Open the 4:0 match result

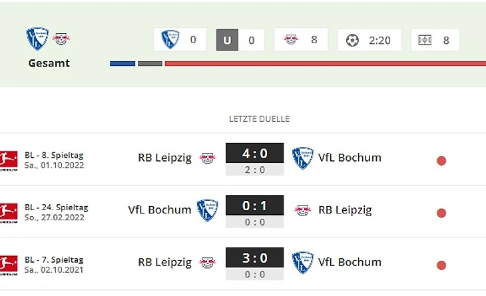254,154
